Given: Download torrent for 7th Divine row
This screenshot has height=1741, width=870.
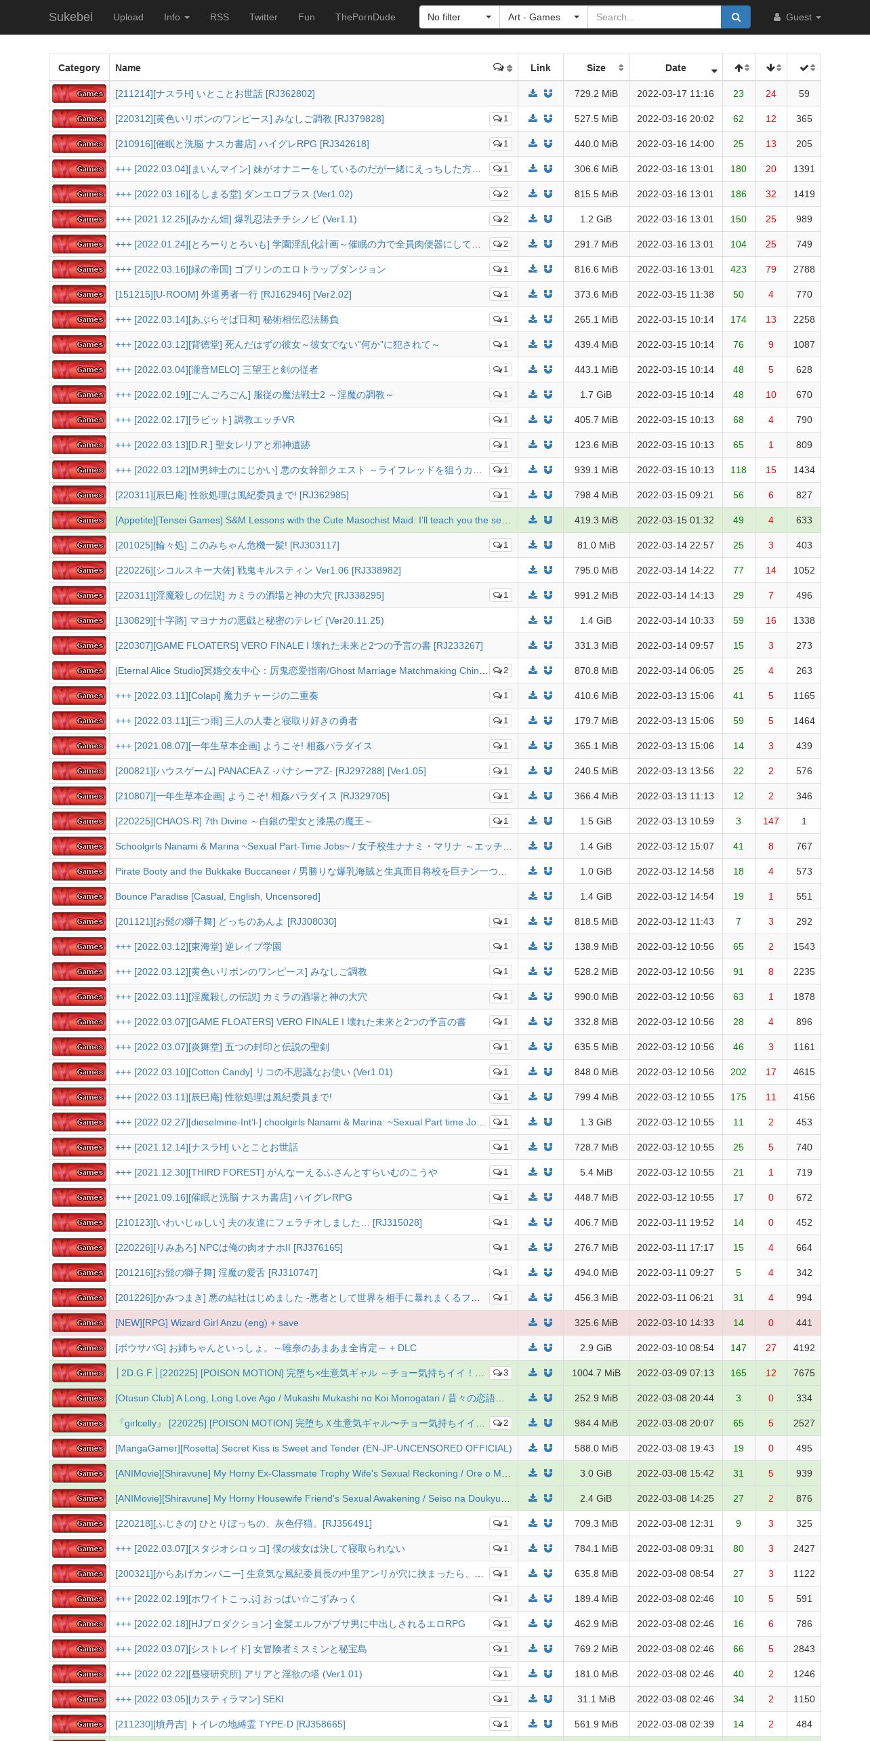Looking at the screenshot, I should click(x=533, y=821).
